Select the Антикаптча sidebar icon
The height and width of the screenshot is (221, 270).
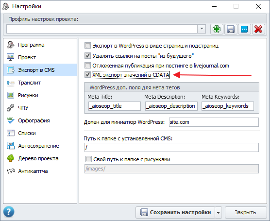[11, 171]
